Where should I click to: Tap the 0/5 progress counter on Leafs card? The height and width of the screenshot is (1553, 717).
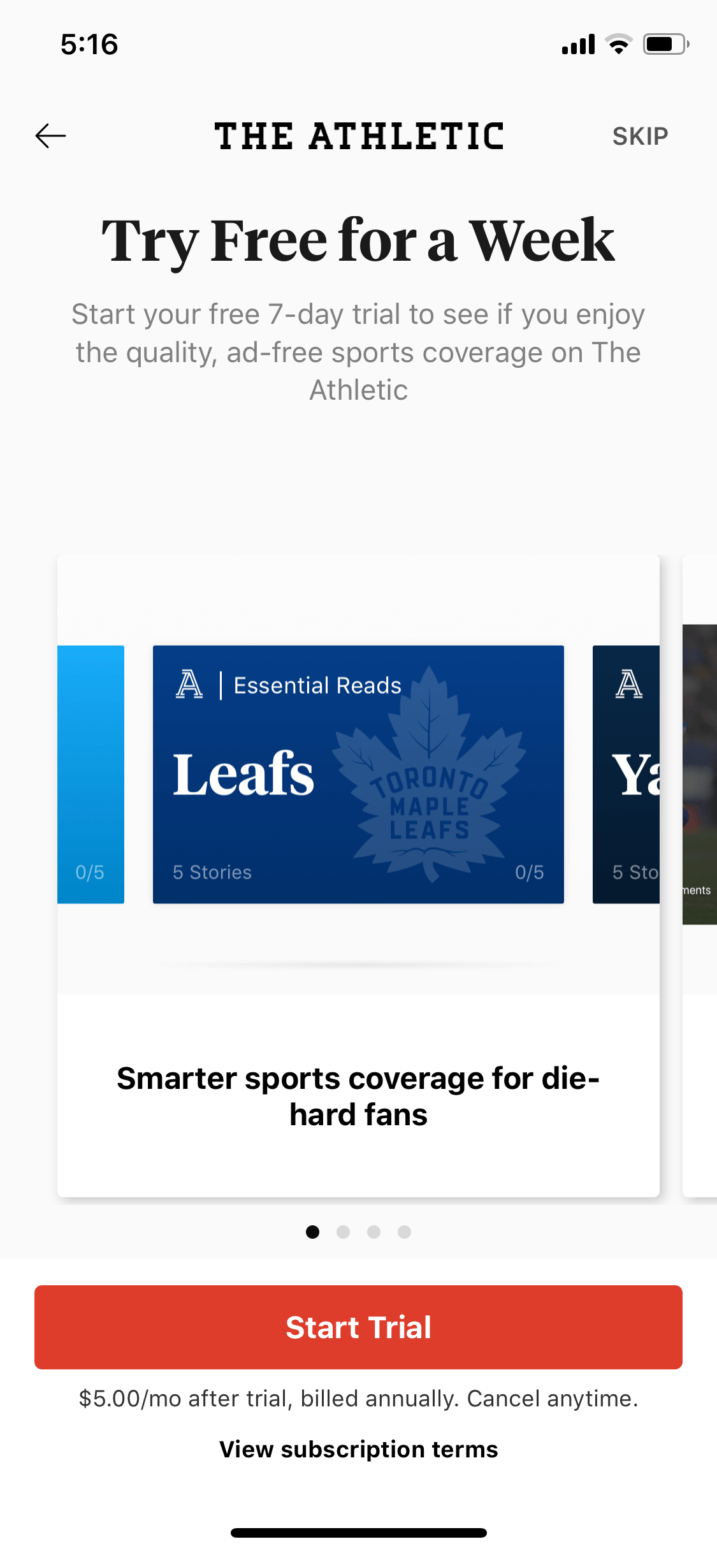[530, 872]
